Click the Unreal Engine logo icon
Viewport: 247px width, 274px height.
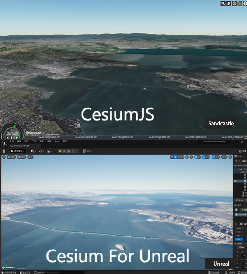pyautogui.click(x=4, y=143)
